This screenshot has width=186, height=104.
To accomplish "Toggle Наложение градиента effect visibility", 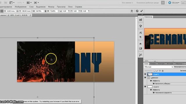I will (x=154, y=93).
